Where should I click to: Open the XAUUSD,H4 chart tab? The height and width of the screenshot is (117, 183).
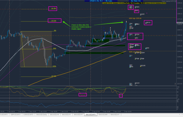tap(54, 115)
